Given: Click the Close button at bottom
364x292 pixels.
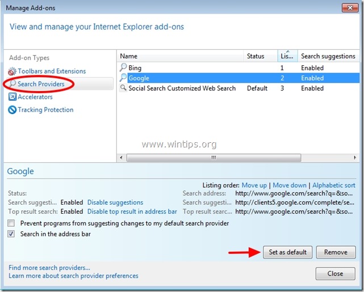Looking at the screenshot, I should (x=335, y=273).
